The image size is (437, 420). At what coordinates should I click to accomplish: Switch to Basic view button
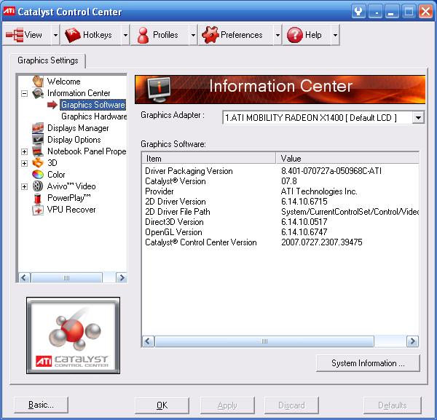tap(41, 405)
